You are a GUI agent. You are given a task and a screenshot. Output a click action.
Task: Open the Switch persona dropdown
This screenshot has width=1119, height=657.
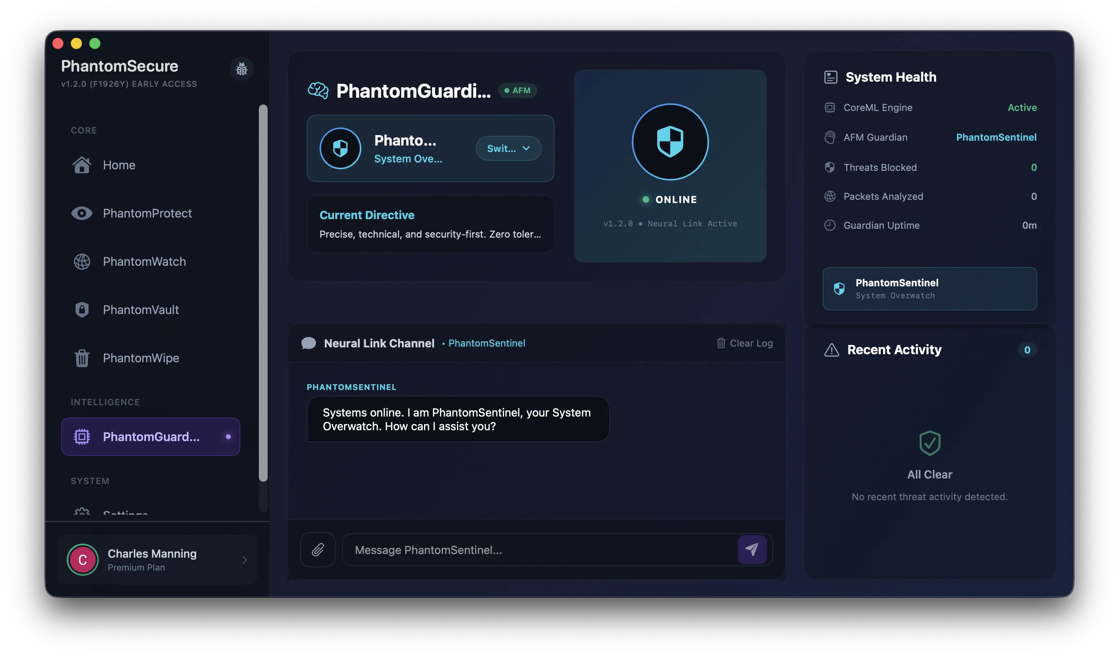pyautogui.click(x=508, y=148)
